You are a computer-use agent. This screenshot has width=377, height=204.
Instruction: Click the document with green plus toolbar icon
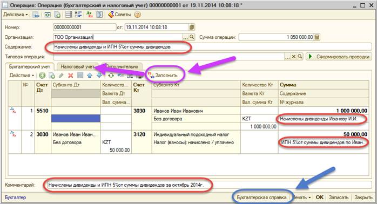57,15
